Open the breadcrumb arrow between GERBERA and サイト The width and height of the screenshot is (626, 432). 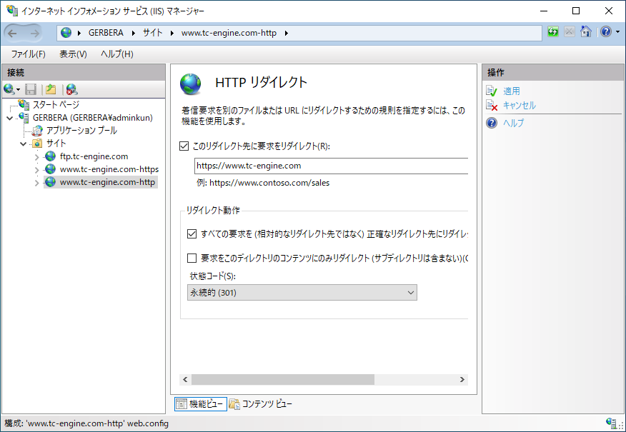point(134,33)
